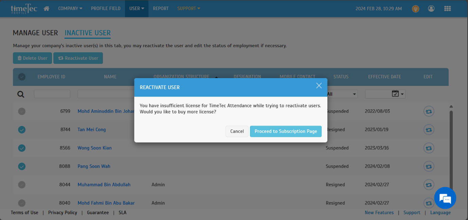Go to the home page icon

click(47, 8)
